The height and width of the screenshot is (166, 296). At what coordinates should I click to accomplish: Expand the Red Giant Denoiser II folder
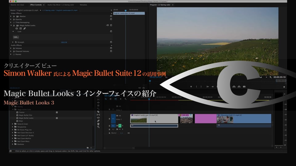13,133
